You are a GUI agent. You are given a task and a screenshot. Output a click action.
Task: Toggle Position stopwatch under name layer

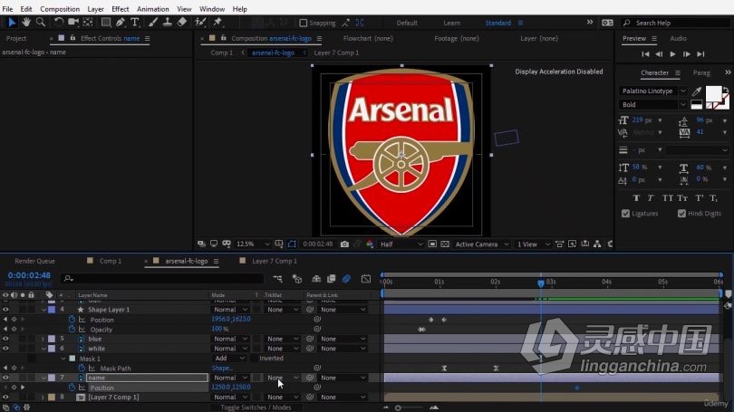click(72, 388)
